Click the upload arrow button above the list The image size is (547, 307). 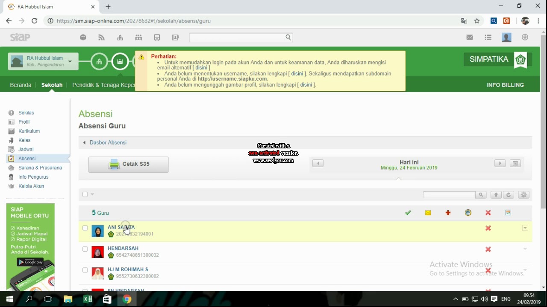point(496,195)
